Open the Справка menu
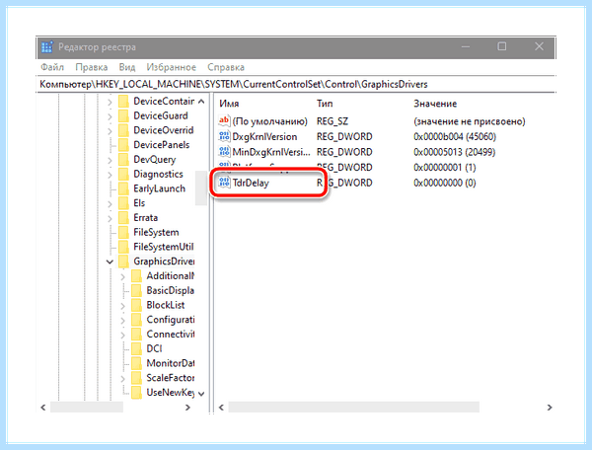The height and width of the screenshot is (450, 592). tap(226, 67)
